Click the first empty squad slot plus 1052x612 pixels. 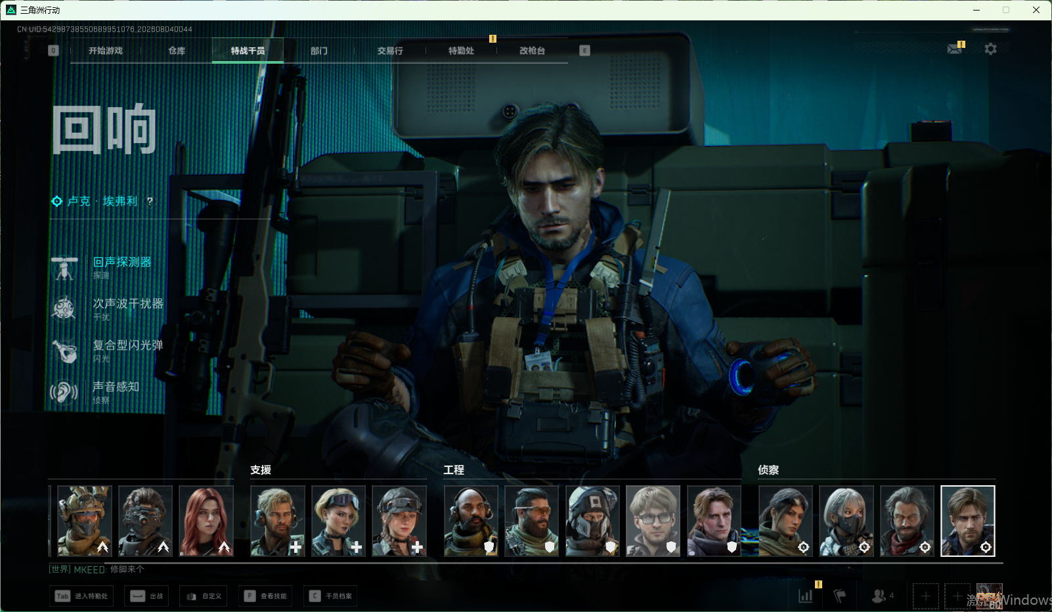click(x=926, y=596)
